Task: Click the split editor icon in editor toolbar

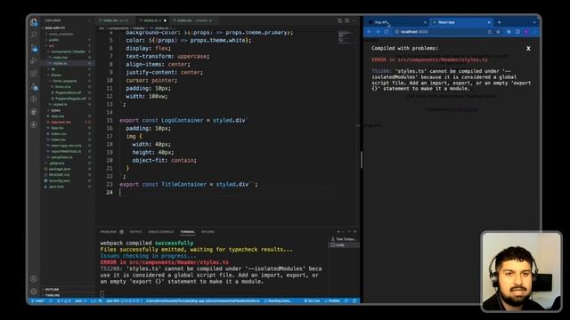Action: coord(346,20)
